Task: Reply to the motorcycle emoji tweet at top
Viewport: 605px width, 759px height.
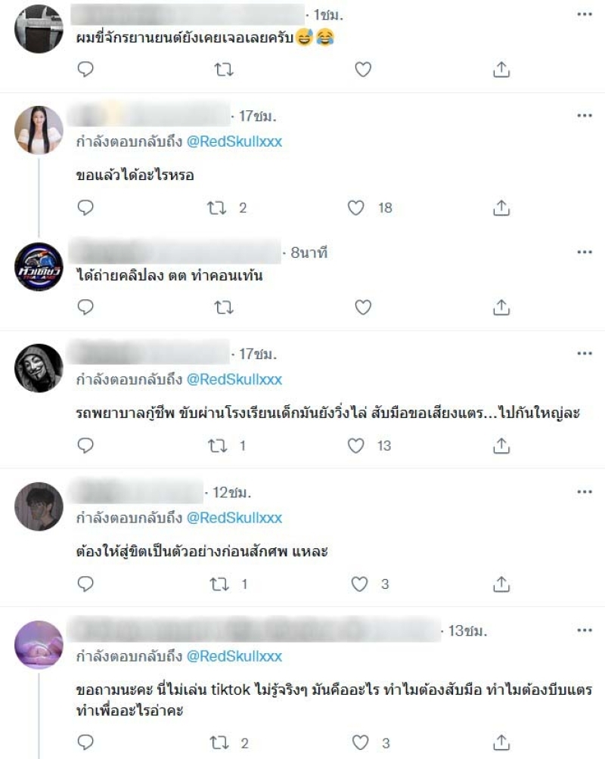Action: pos(85,70)
